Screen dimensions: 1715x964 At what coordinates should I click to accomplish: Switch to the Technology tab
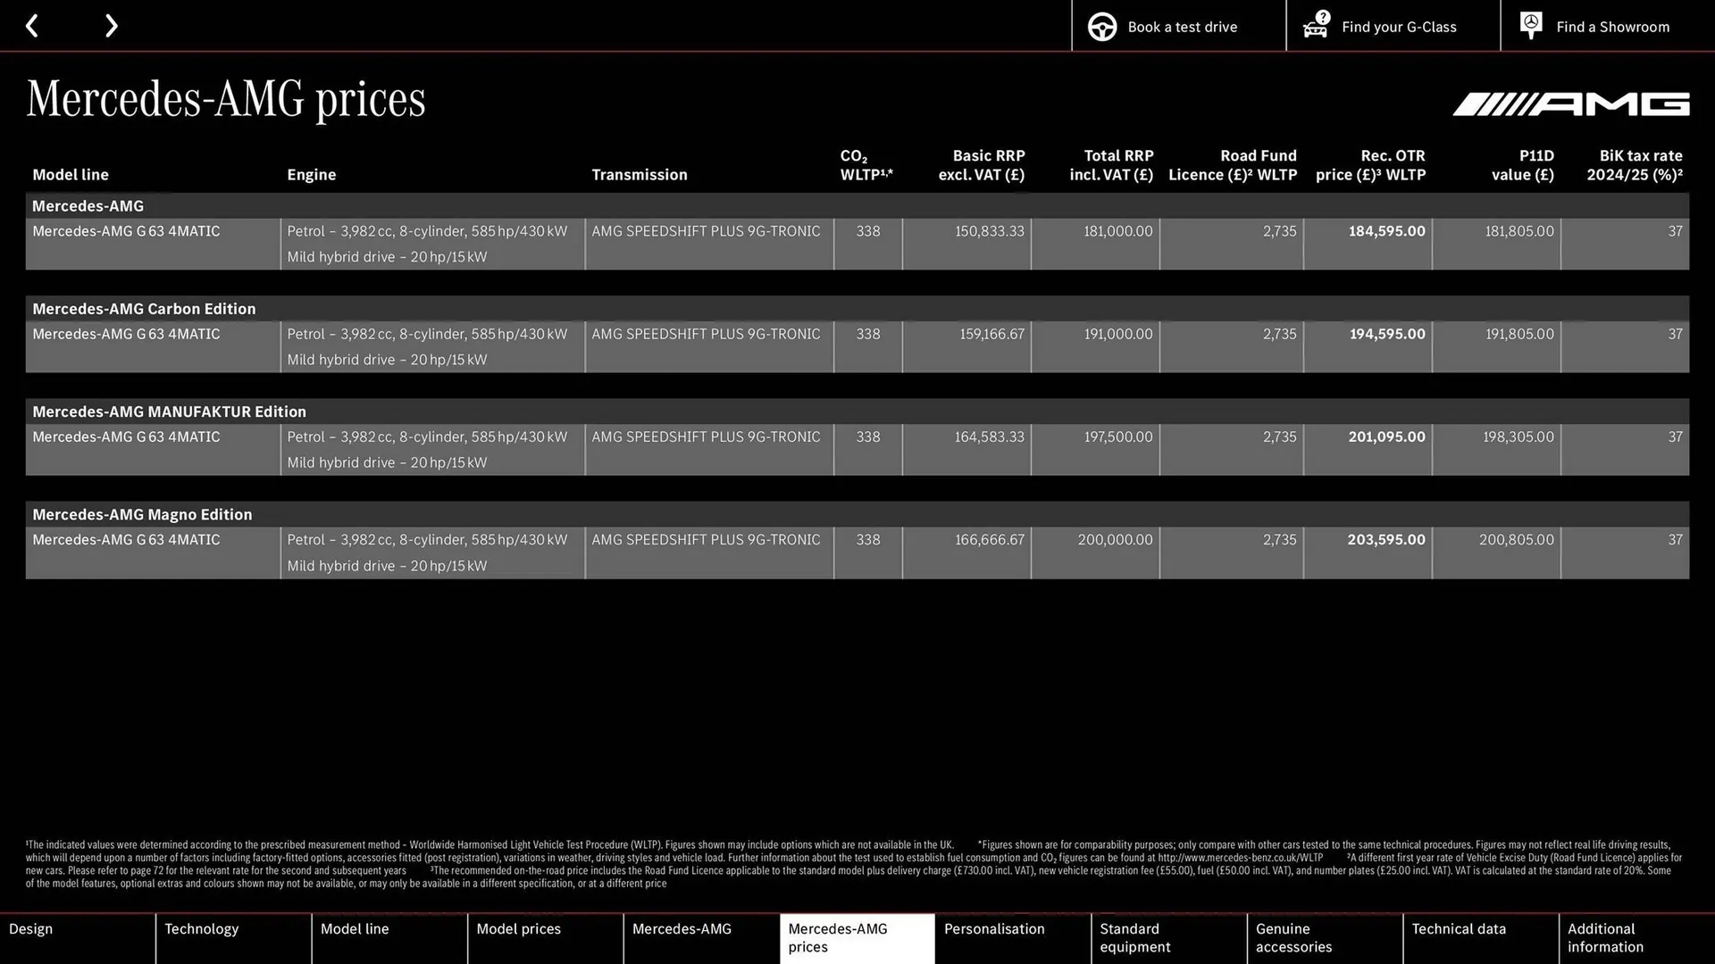[x=201, y=928]
